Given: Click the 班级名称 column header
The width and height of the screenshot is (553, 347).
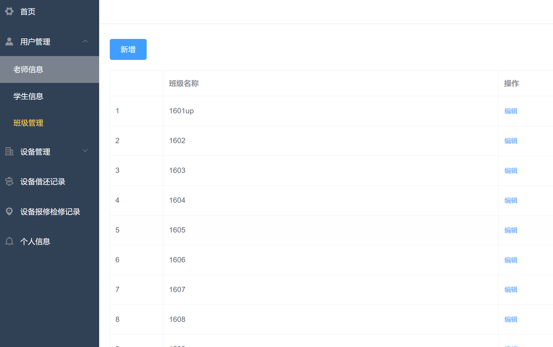Looking at the screenshot, I should click(x=184, y=84).
